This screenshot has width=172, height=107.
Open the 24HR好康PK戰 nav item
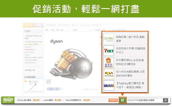pyautogui.click(x=64, y=25)
